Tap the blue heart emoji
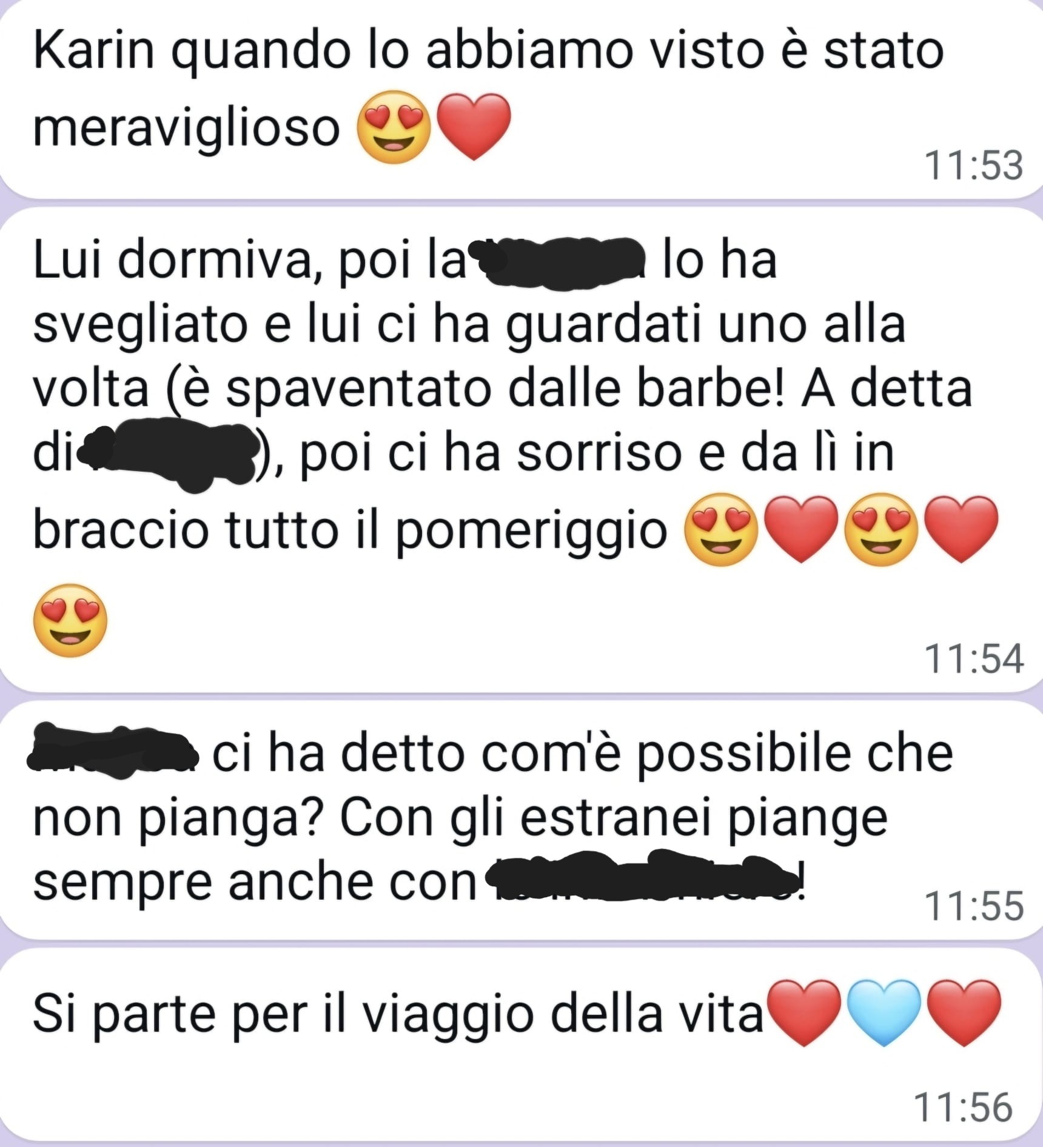Screen dimensions: 1043x1147 [x=884, y=1013]
